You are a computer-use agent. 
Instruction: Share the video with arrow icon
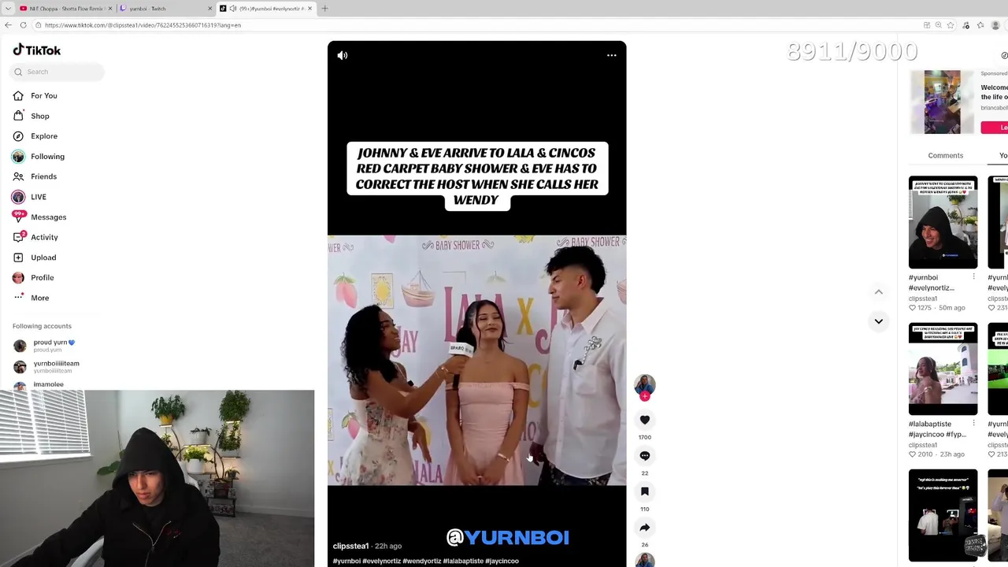coord(645,528)
